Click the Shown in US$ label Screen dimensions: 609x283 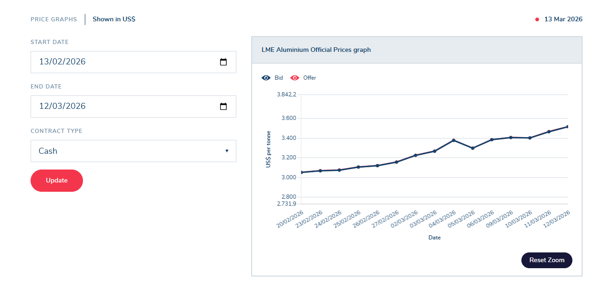114,19
